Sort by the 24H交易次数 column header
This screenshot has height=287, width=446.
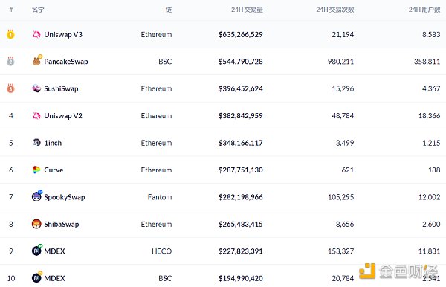tap(335, 10)
